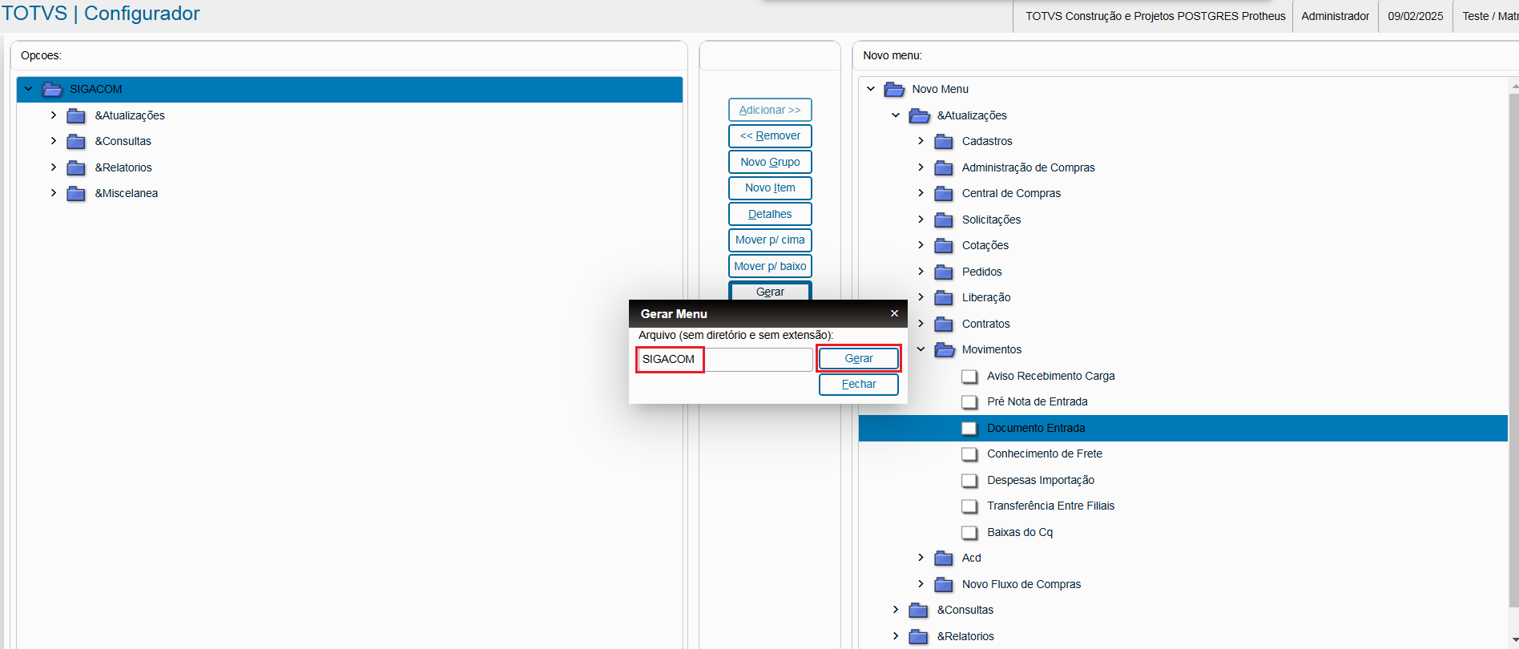
Task: Click the Novo Item button
Action: coord(770,188)
